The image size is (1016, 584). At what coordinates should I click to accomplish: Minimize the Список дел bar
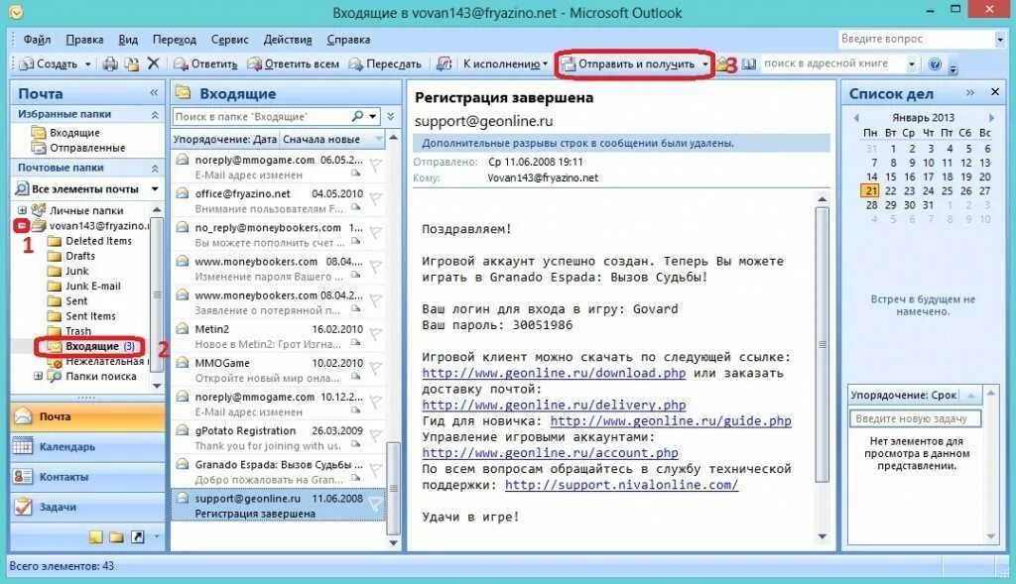pos(970,92)
